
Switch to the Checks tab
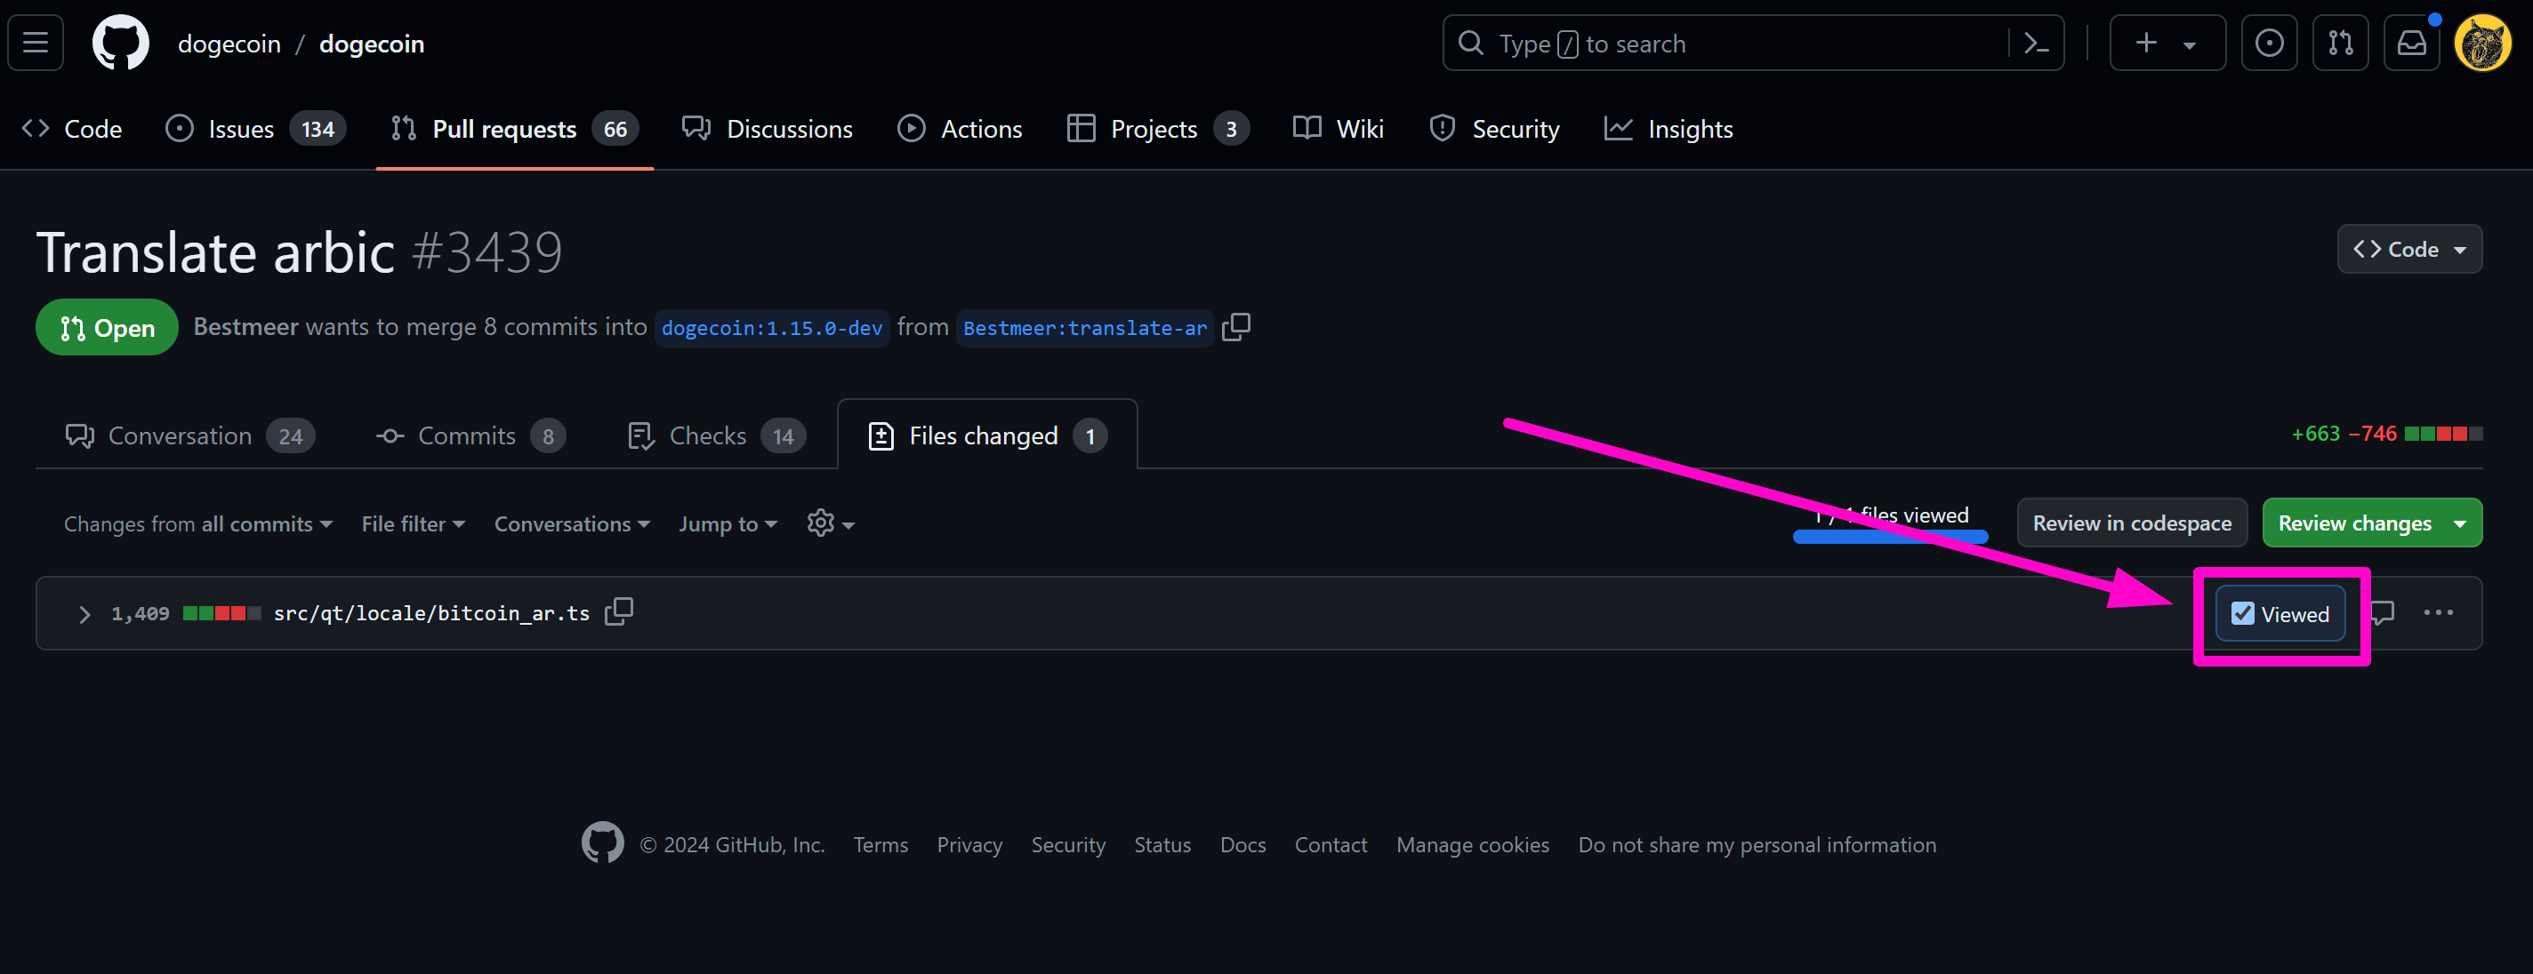point(717,435)
